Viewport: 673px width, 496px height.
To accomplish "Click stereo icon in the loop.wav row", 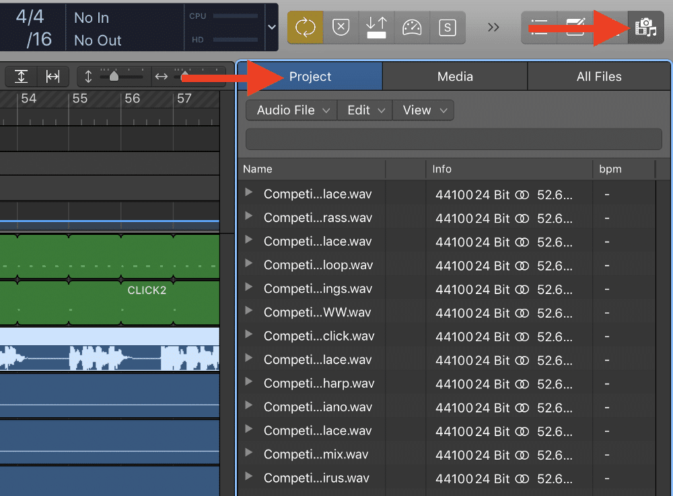I will [522, 266].
